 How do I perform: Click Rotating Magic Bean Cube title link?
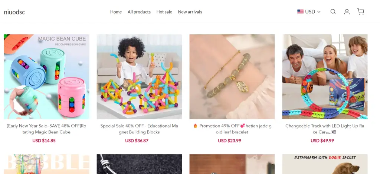(x=46, y=129)
